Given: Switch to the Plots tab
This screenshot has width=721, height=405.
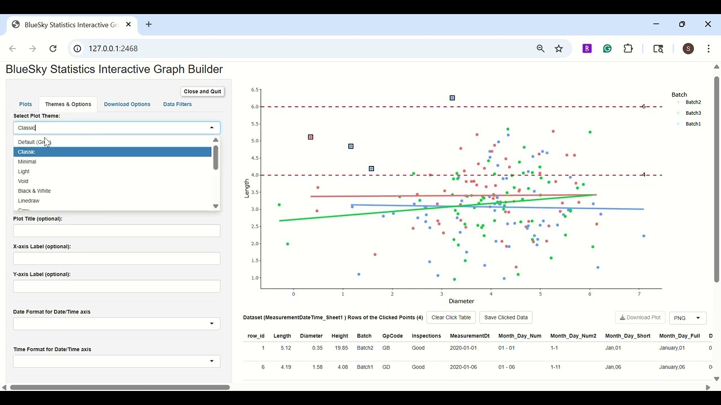Looking at the screenshot, I should tap(25, 104).
